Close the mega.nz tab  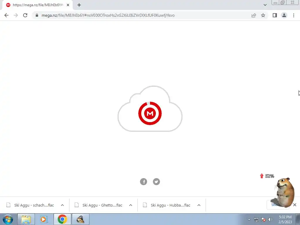pyautogui.click(x=68, y=5)
